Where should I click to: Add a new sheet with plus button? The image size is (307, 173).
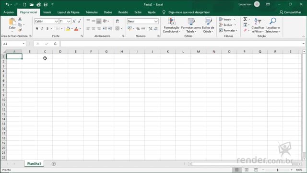(54, 163)
